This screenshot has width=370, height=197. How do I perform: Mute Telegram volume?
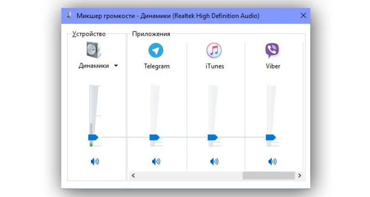coord(156,162)
